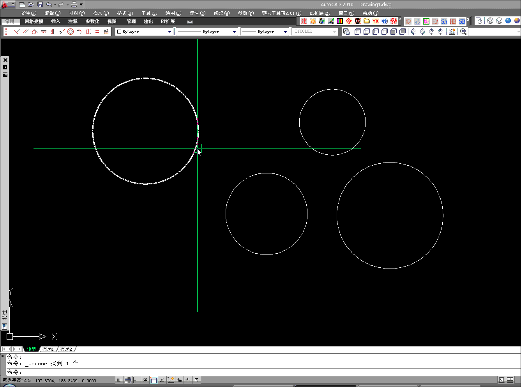The height and width of the screenshot is (387, 521).
Task: Switch to the ET扩展 ribbon tab
Action: 168,21
